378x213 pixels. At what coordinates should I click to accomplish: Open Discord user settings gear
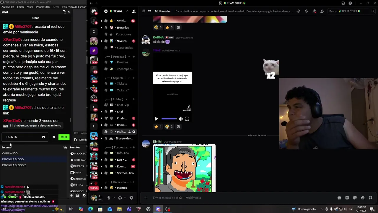131,198
